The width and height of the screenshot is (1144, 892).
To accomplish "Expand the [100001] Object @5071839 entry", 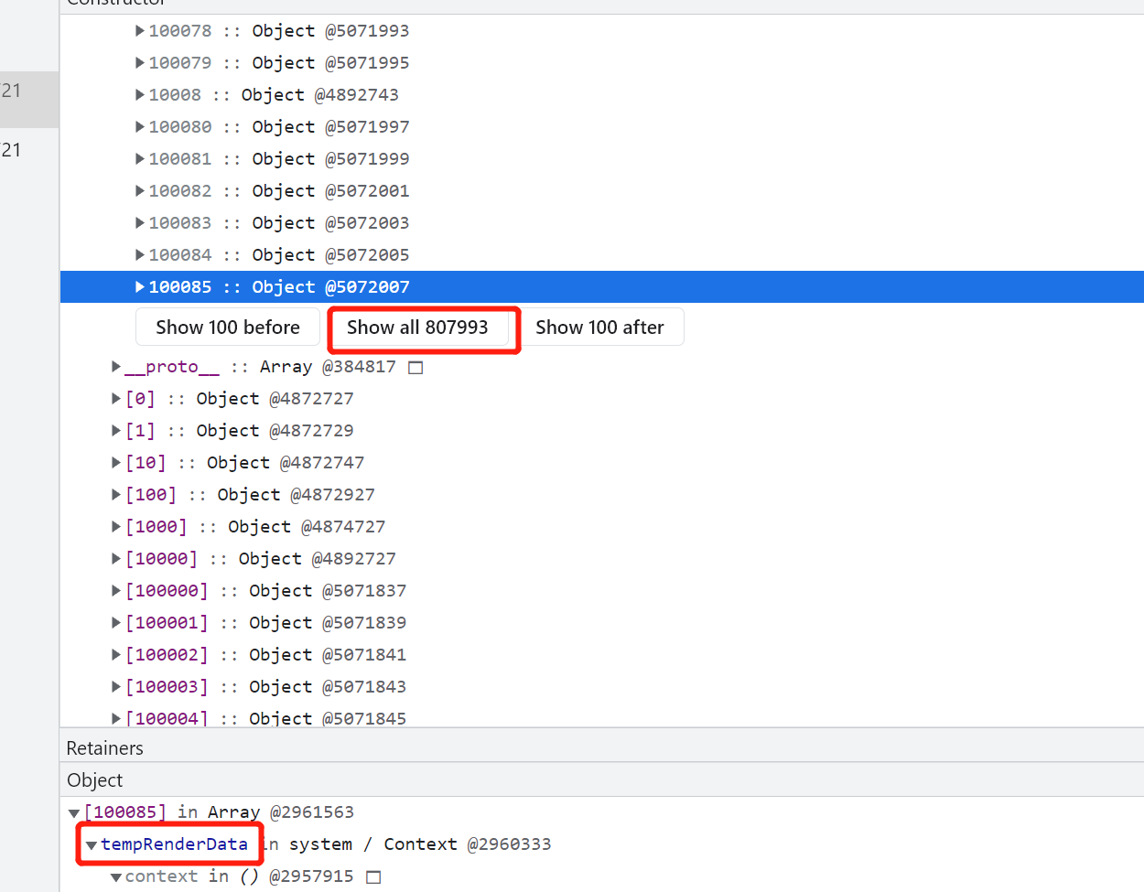I will pos(116,623).
